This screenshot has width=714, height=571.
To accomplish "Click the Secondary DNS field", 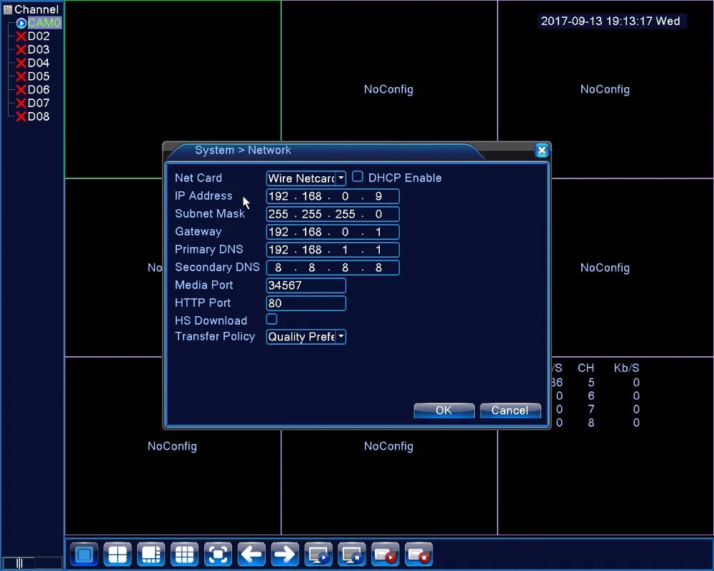I will click(333, 268).
